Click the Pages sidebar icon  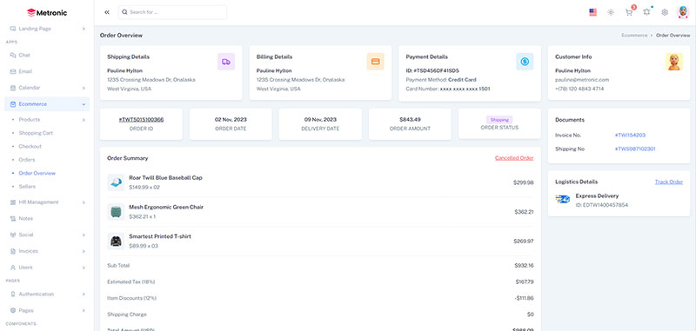pyautogui.click(x=13, y=311)
